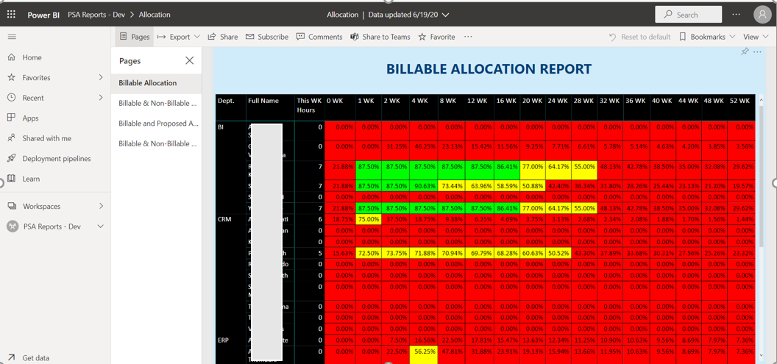This screenshot has width=777, height=364.
Task: Click Share to Teams button
Action: tap(380, 37)
